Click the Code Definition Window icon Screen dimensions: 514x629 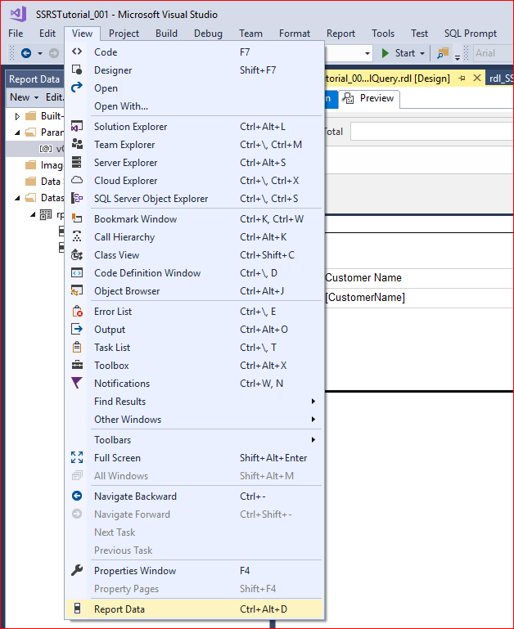click(77, 272)
